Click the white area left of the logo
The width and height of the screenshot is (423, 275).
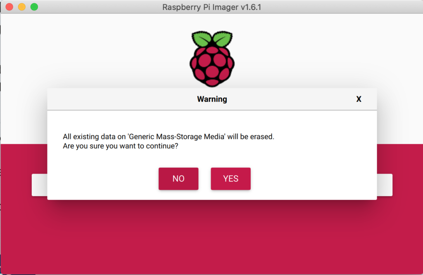(103, 54)
